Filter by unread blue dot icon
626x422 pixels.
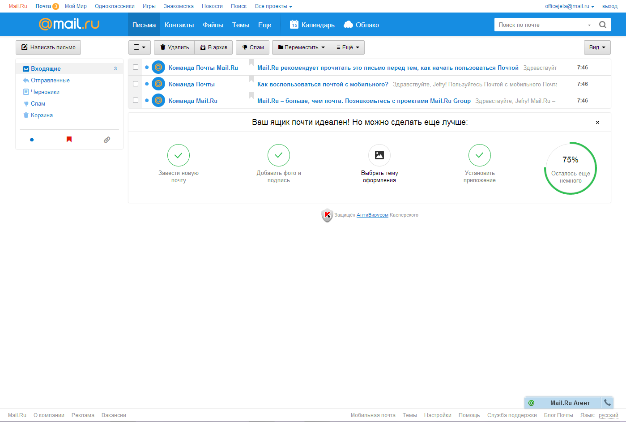(32, 140)
